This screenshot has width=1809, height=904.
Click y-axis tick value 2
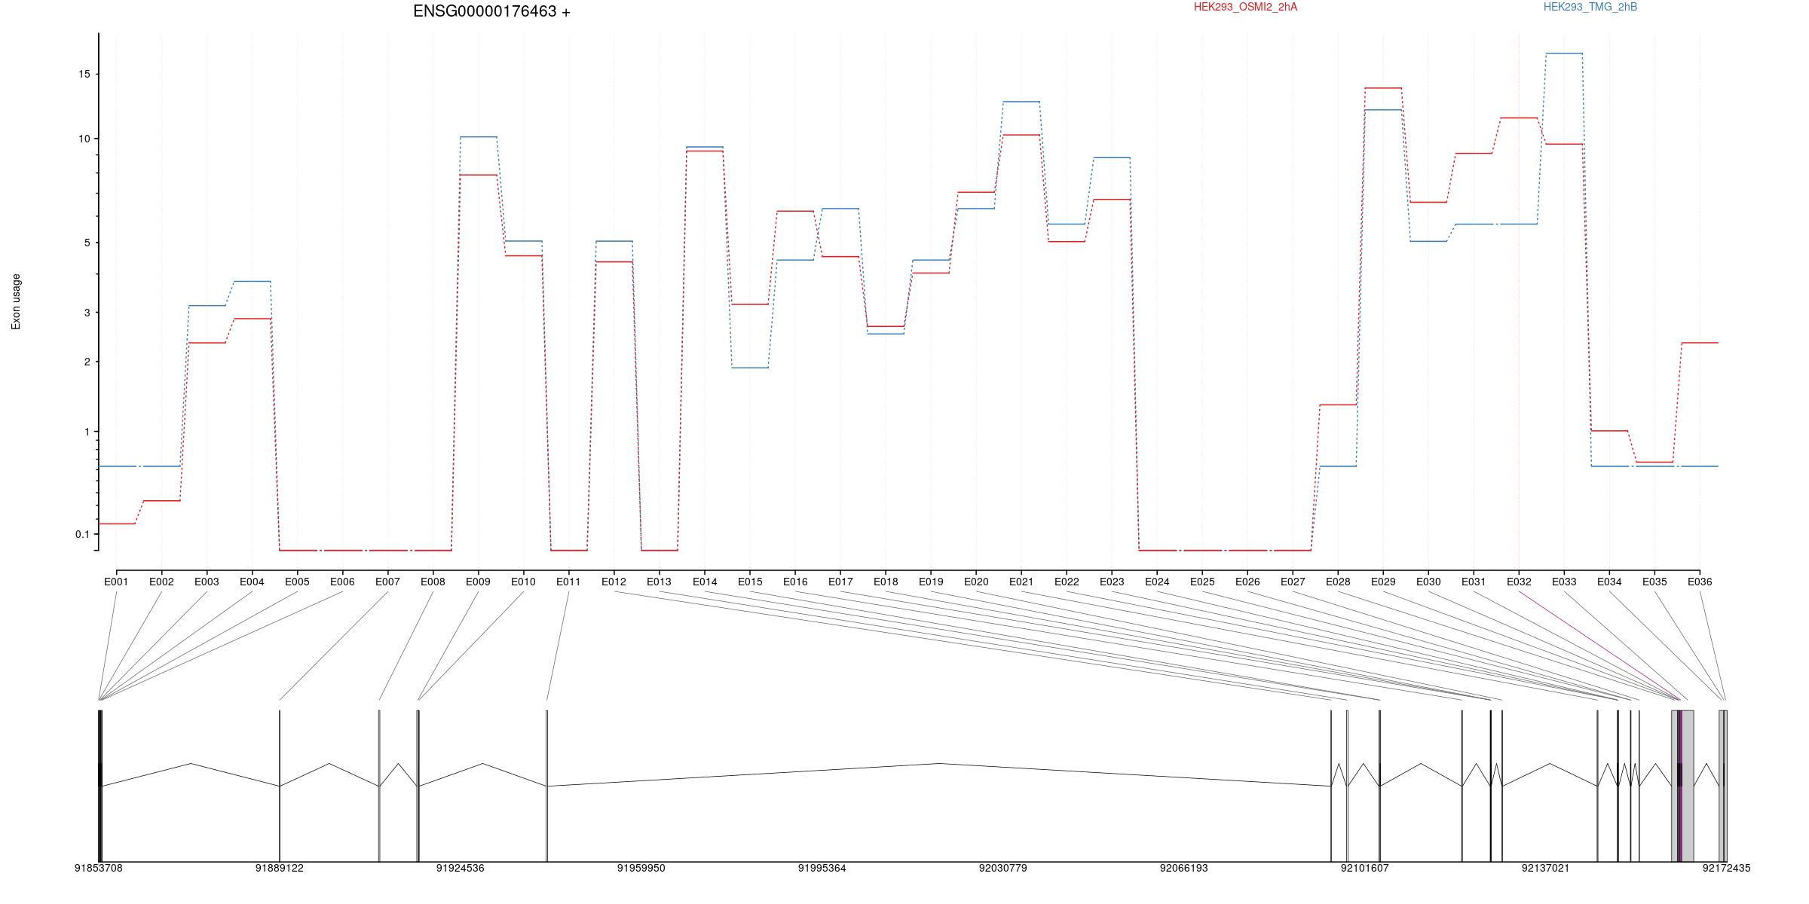point(87,362)
